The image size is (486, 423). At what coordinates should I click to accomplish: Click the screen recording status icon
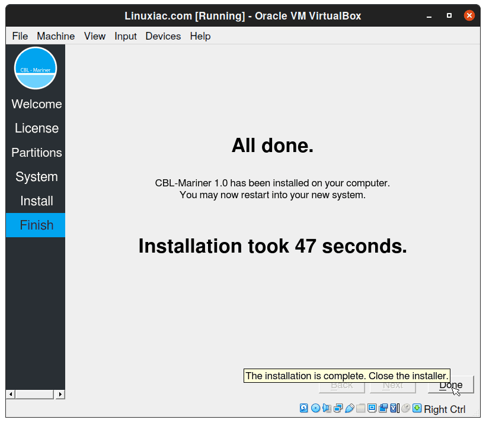pyautogui.click(x=383, y=408)
